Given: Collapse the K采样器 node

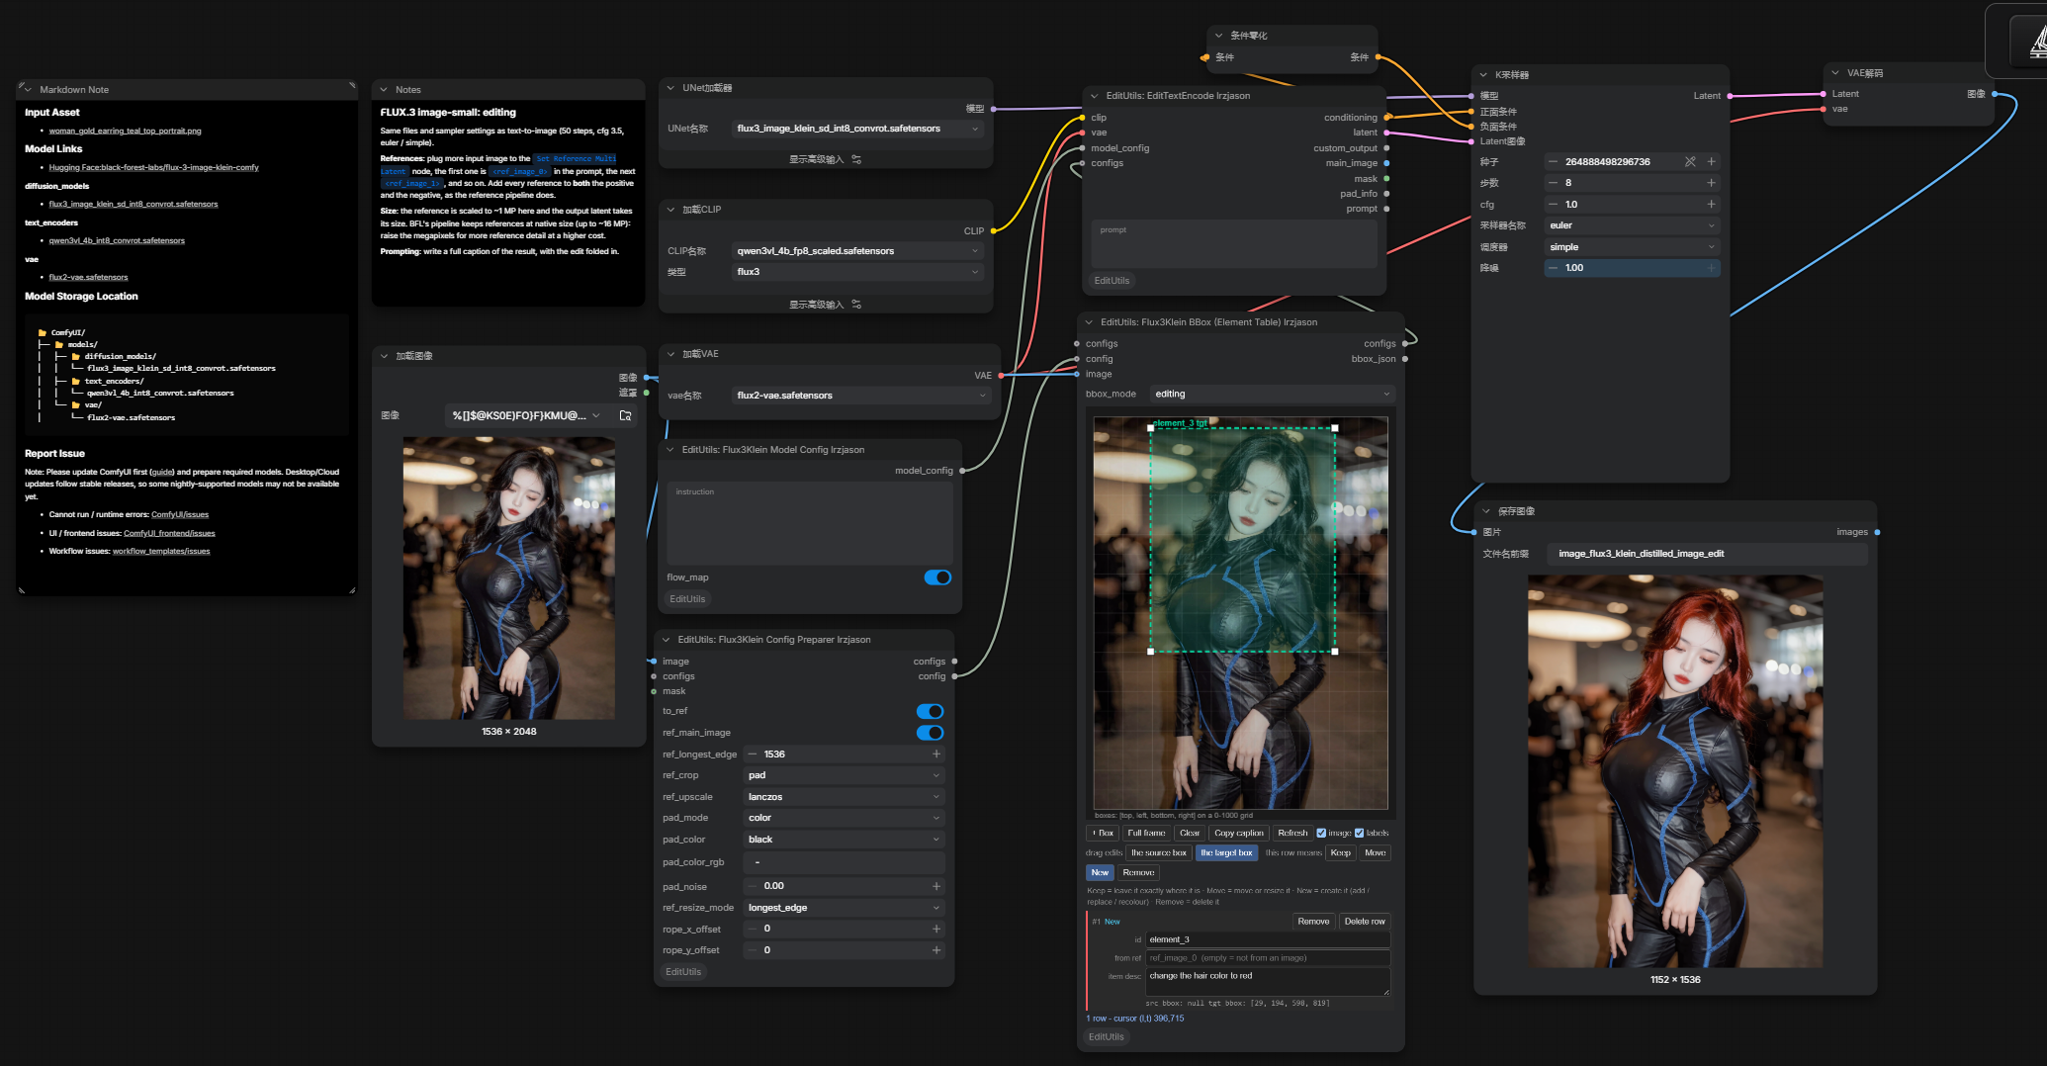Looking at the screenshot, I should pos(1483,75).
